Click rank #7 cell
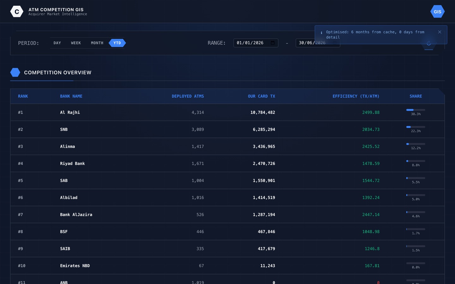The image size is (455, 284). (x=21, y=215)
